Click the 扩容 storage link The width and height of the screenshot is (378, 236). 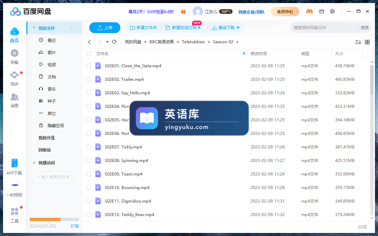coord(74,226)
